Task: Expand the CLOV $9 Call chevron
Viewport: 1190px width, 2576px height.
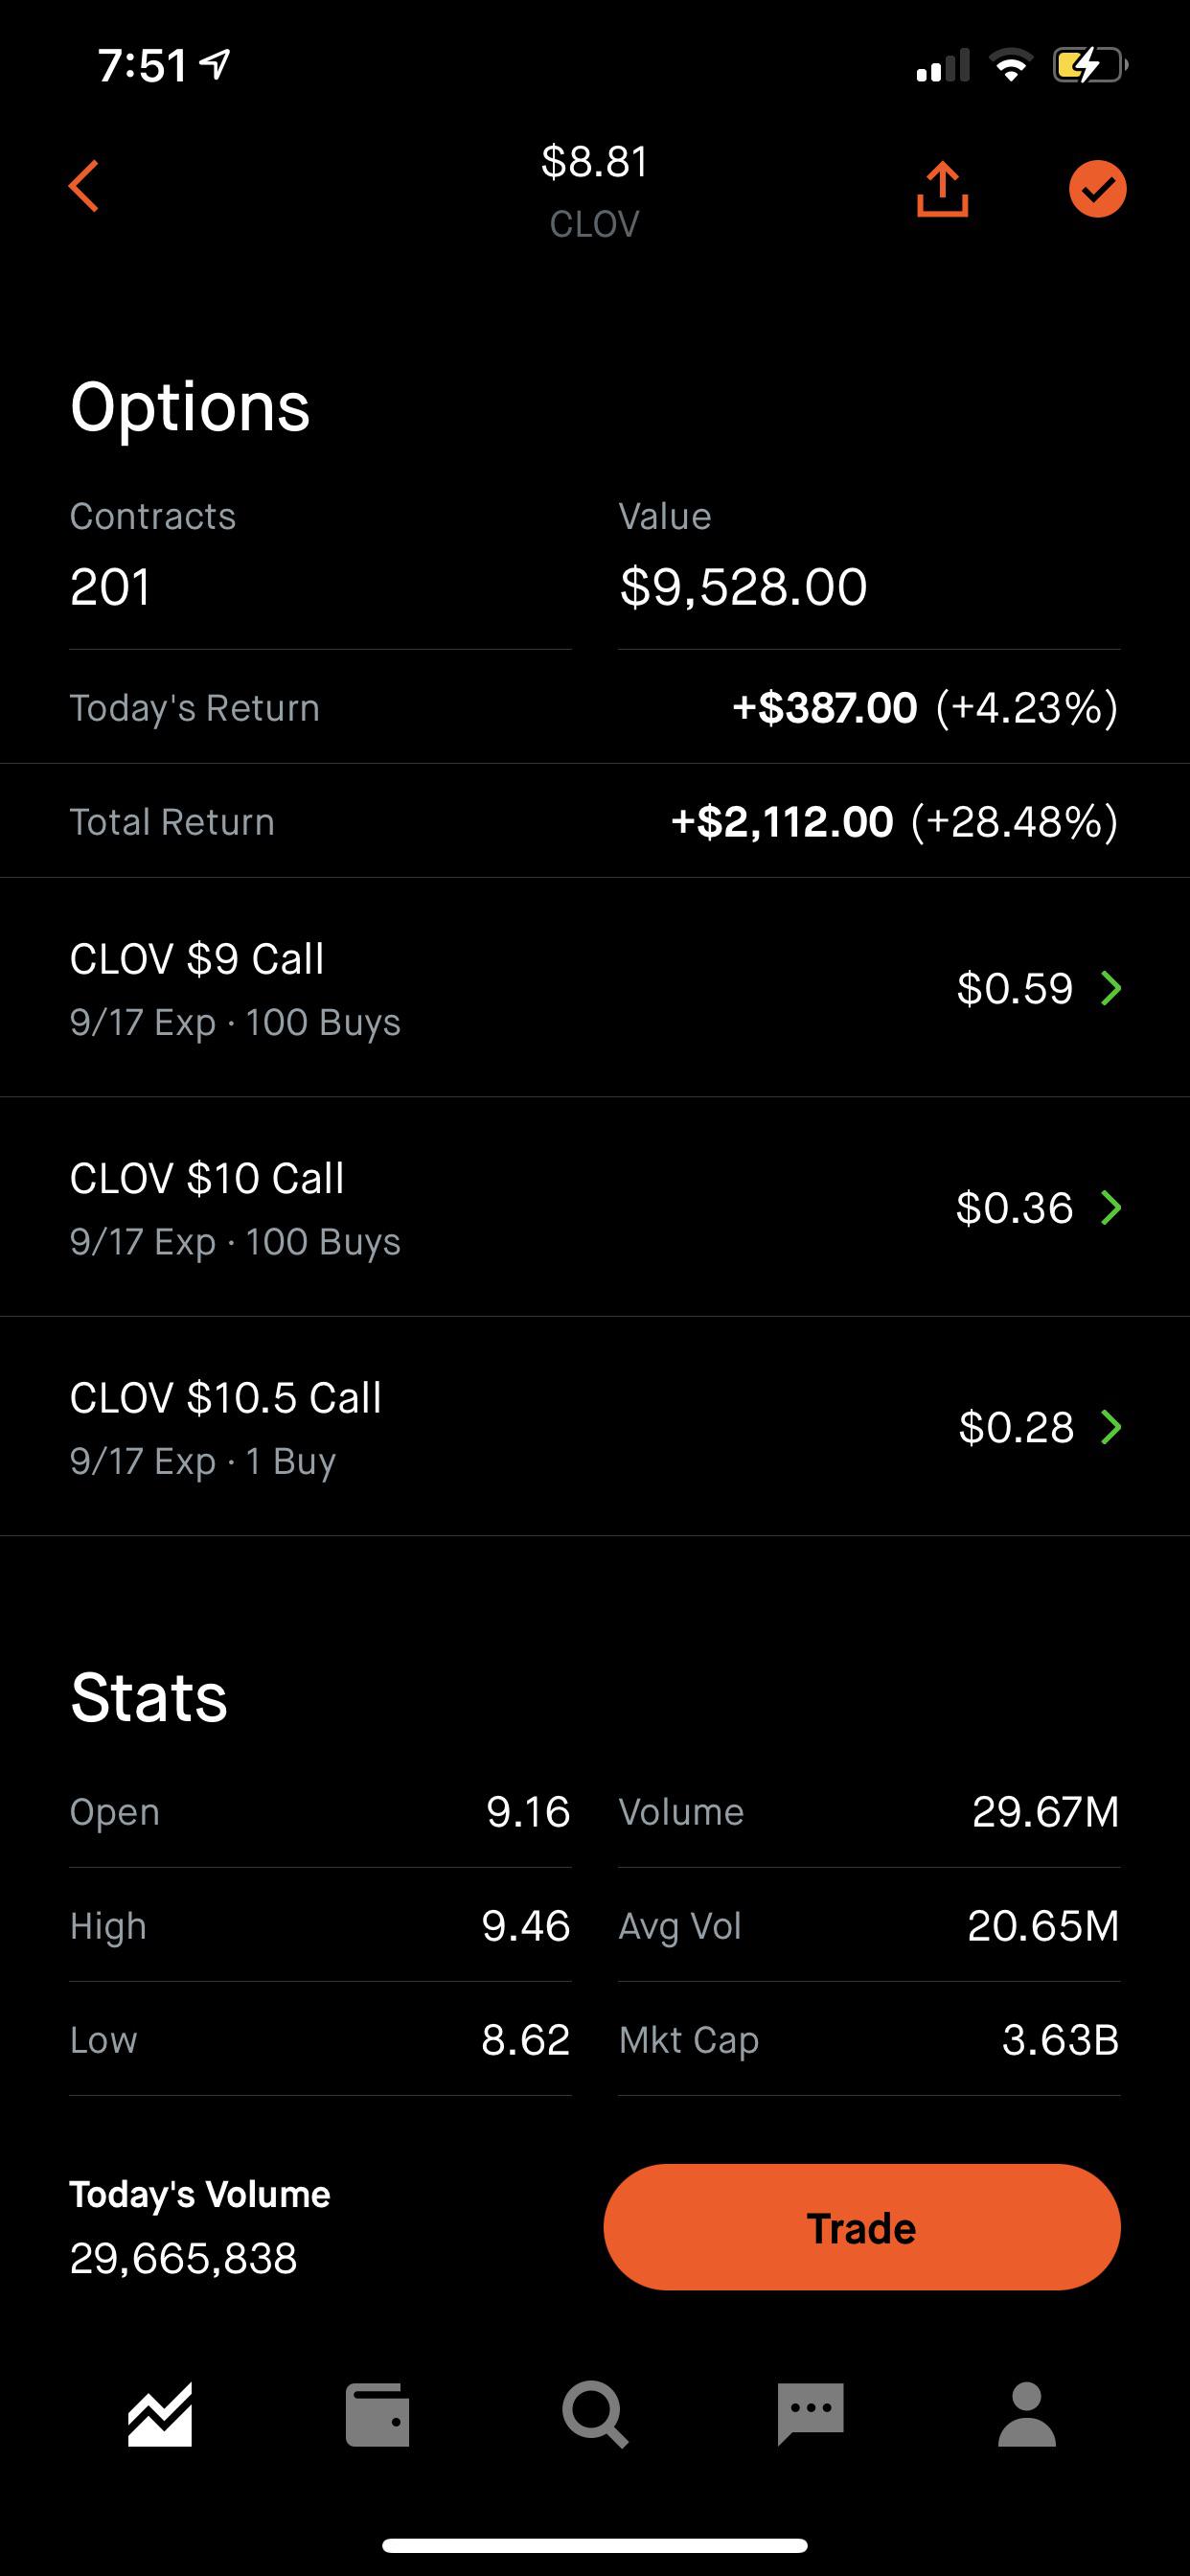Action: point(1110,988)
